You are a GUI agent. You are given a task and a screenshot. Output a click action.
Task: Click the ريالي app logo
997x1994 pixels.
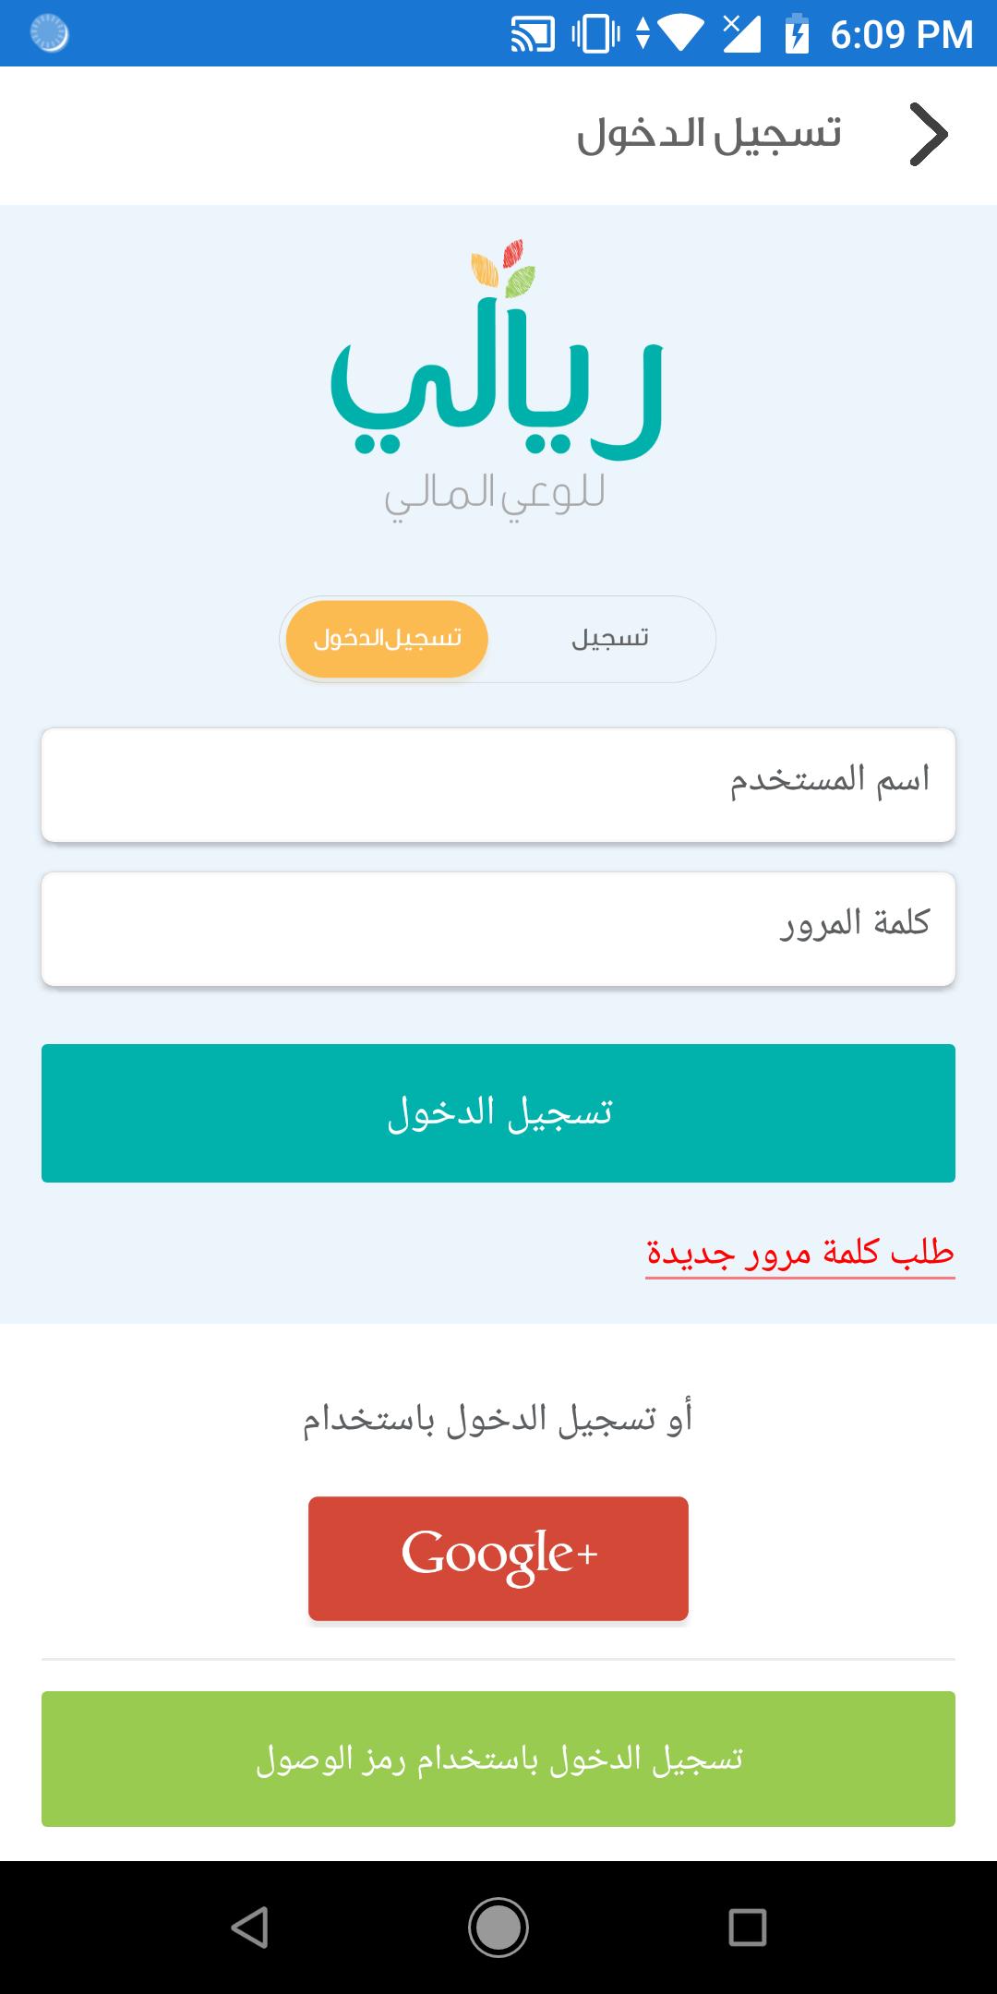click(498, 388)
